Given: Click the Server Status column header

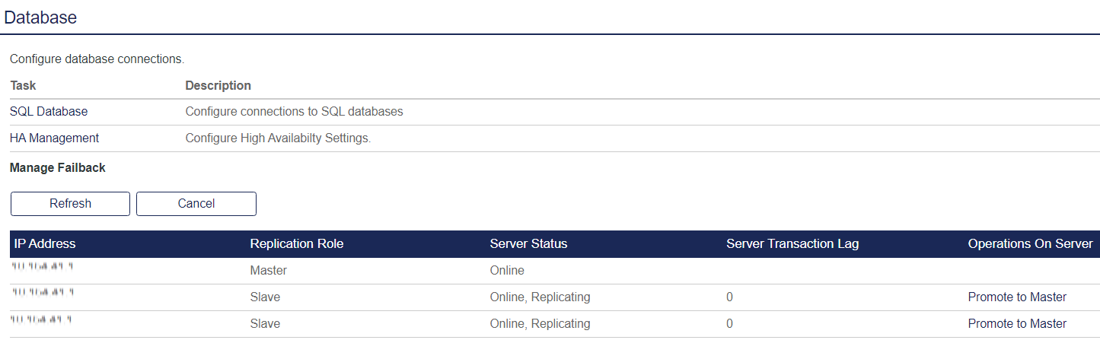Looking at the screenshot, I should tap(528, 244).
